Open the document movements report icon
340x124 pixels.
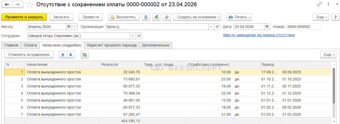[146, 17]
